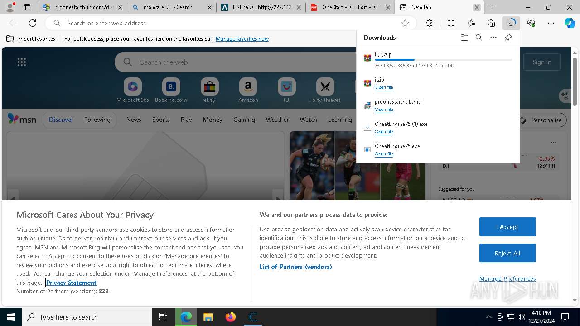Screen dimensions: 580x326
Task: Search downloads with magnifier icon
Action: 478,38
